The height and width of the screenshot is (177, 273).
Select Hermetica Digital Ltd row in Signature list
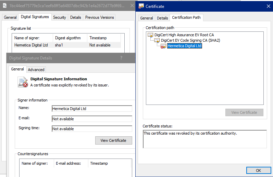tap(67, 45)
